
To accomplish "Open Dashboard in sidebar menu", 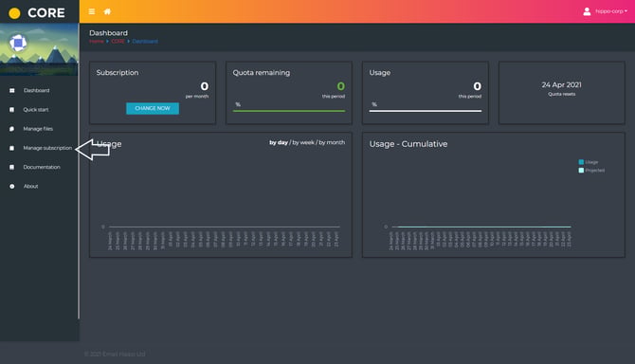I will [x=36, y=90].
